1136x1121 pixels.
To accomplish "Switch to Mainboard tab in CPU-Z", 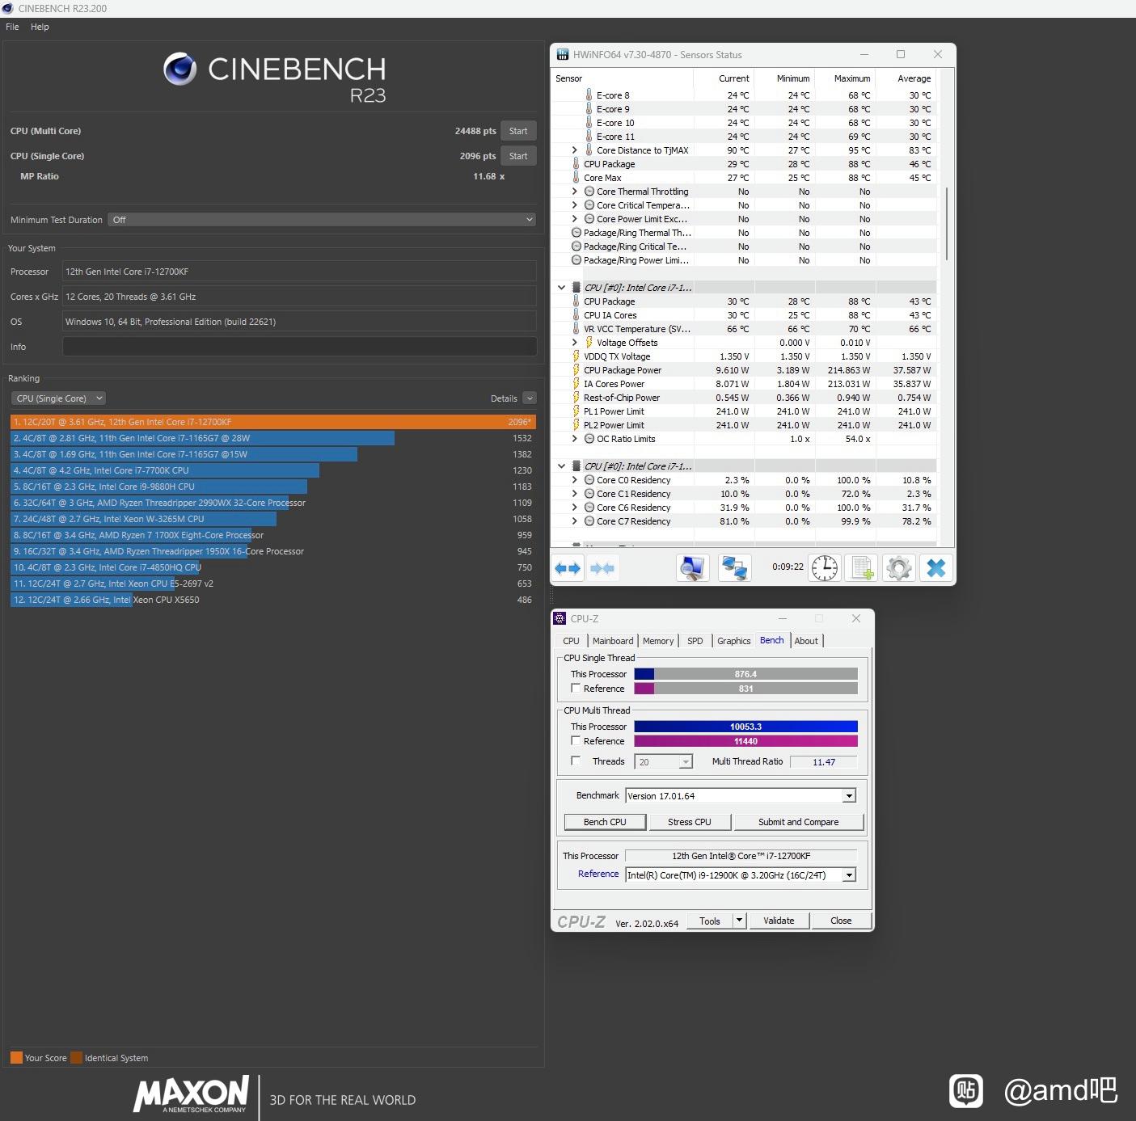I will 613,641.
